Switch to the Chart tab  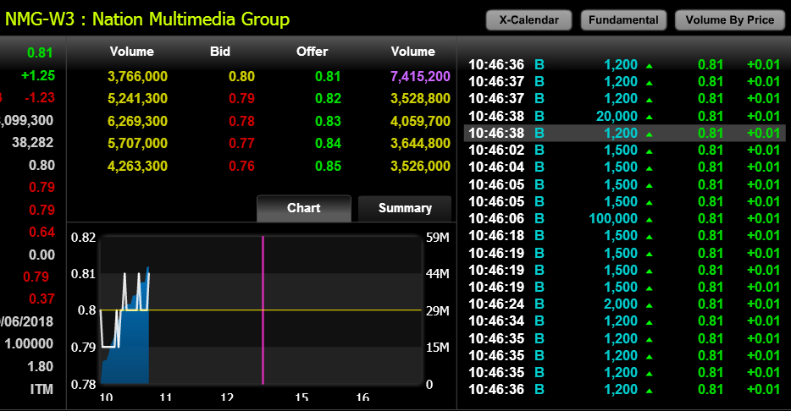[x=304, y=208]
